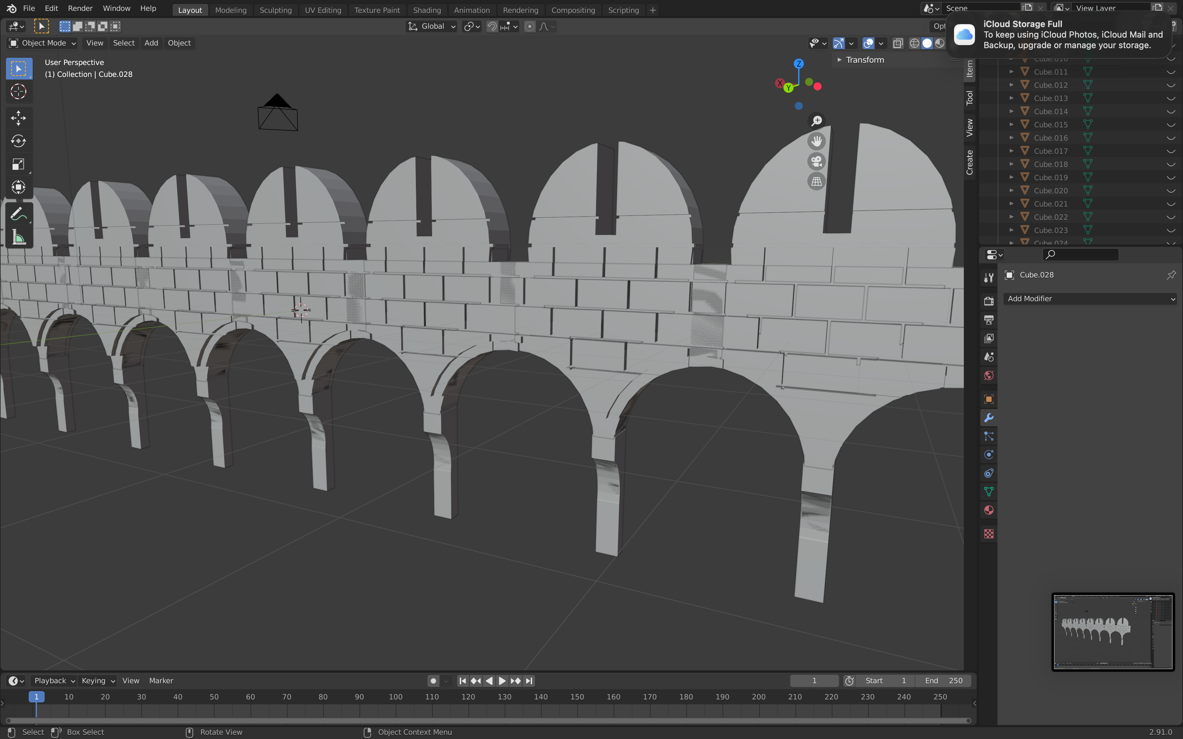This screenshot has width=1183, height=739.
Task: Open the Keying popover in timeline
Action: [98, 681]
